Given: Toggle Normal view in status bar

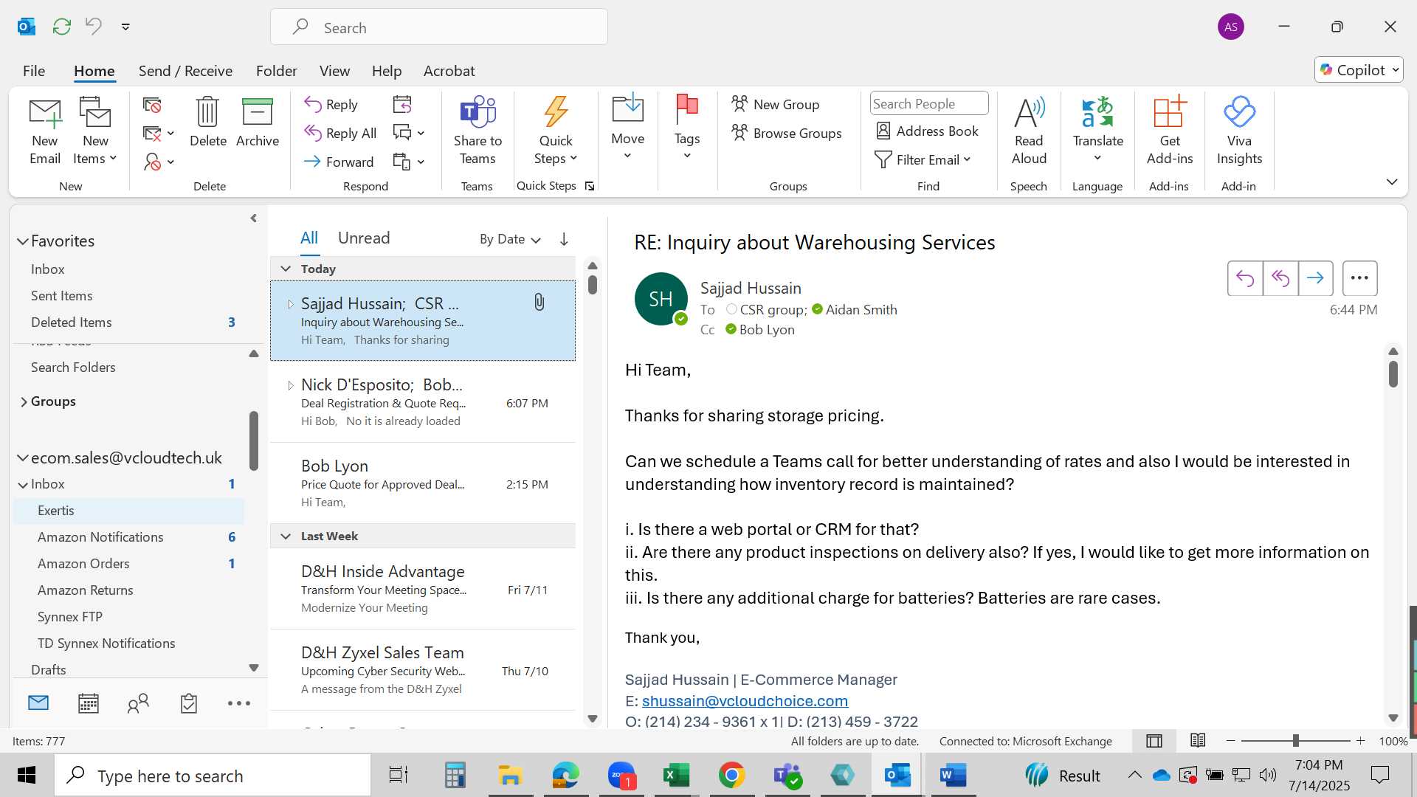Looking at the screenshot, I should [1155, 741].
